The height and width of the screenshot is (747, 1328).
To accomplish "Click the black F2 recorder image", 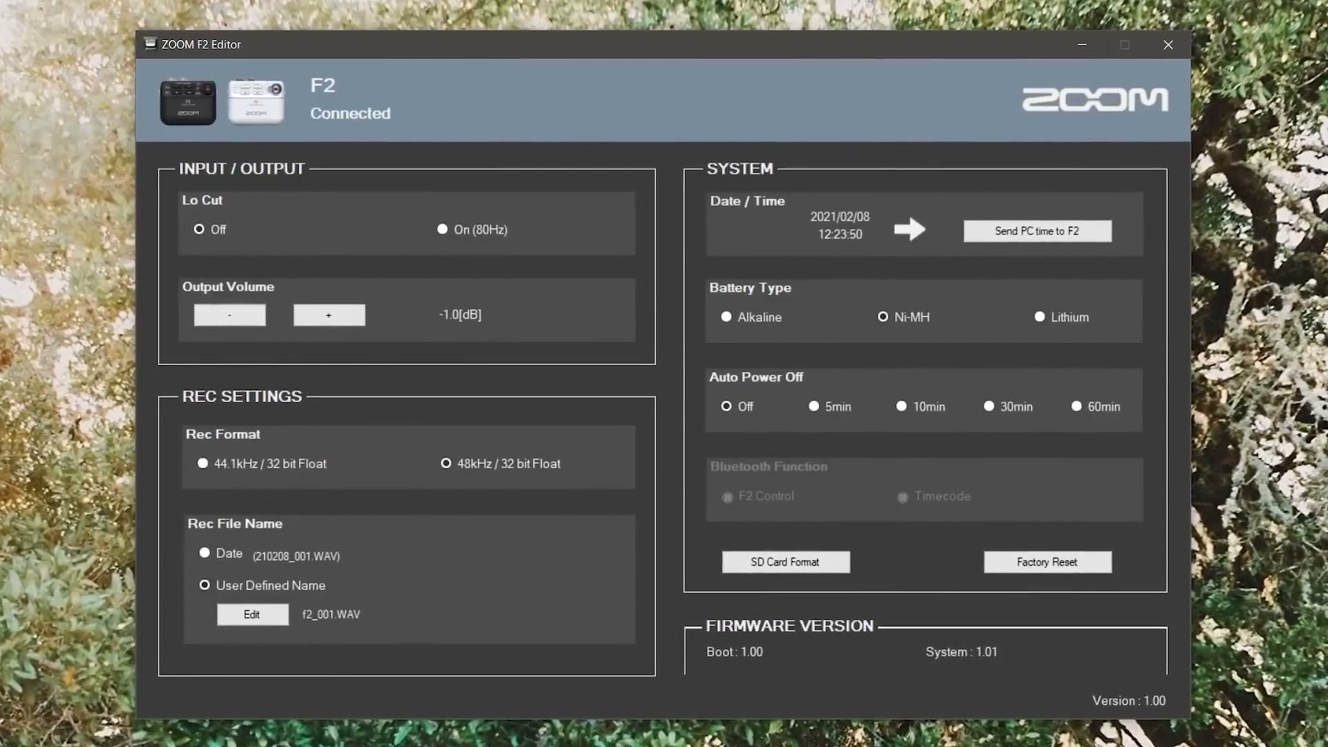I will (188, 102).
